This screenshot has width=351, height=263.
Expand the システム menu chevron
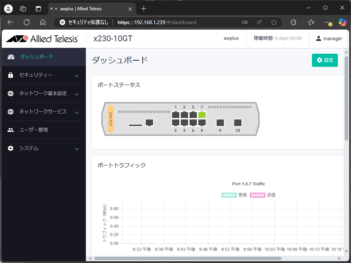(x=77, y=149)
